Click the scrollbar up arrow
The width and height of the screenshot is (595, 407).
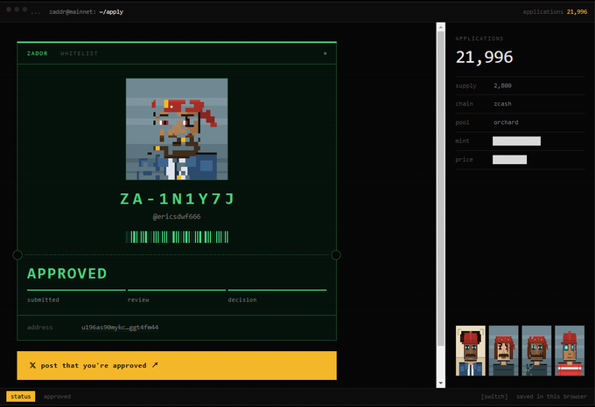[x=440, y=27]
